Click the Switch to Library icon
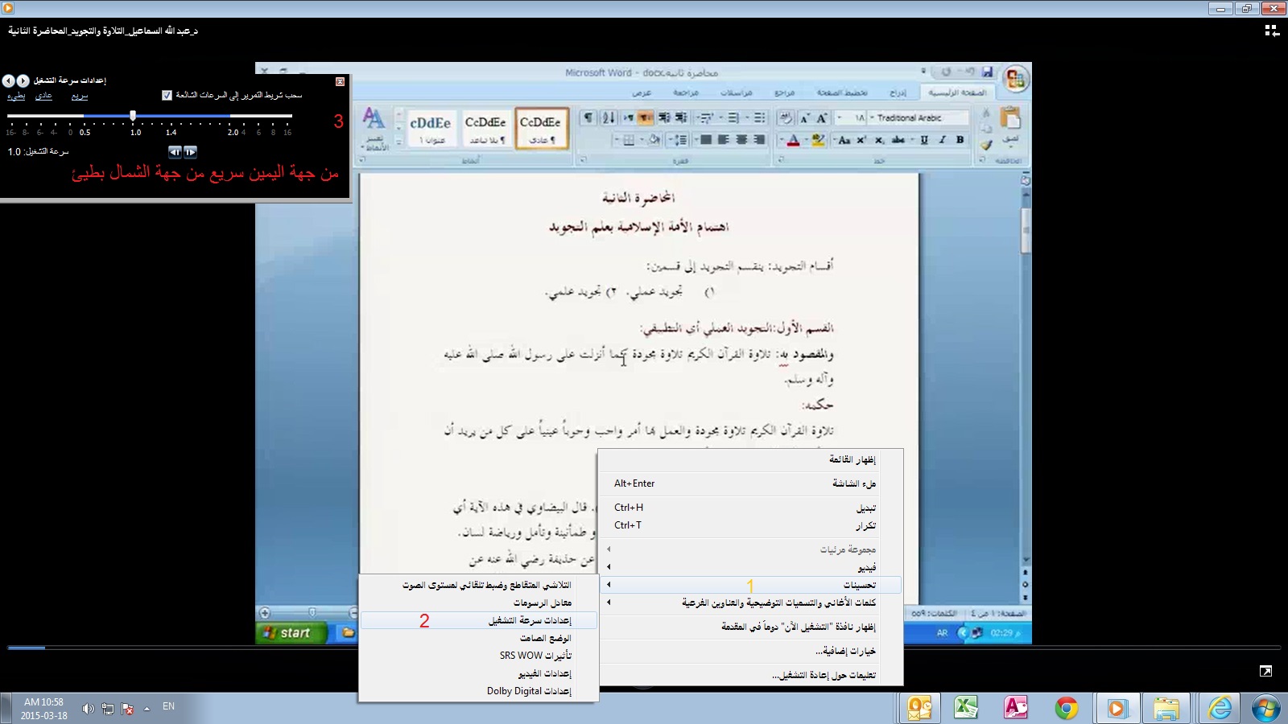Screen dimensions: 1288x724 tap(1271, 31)
